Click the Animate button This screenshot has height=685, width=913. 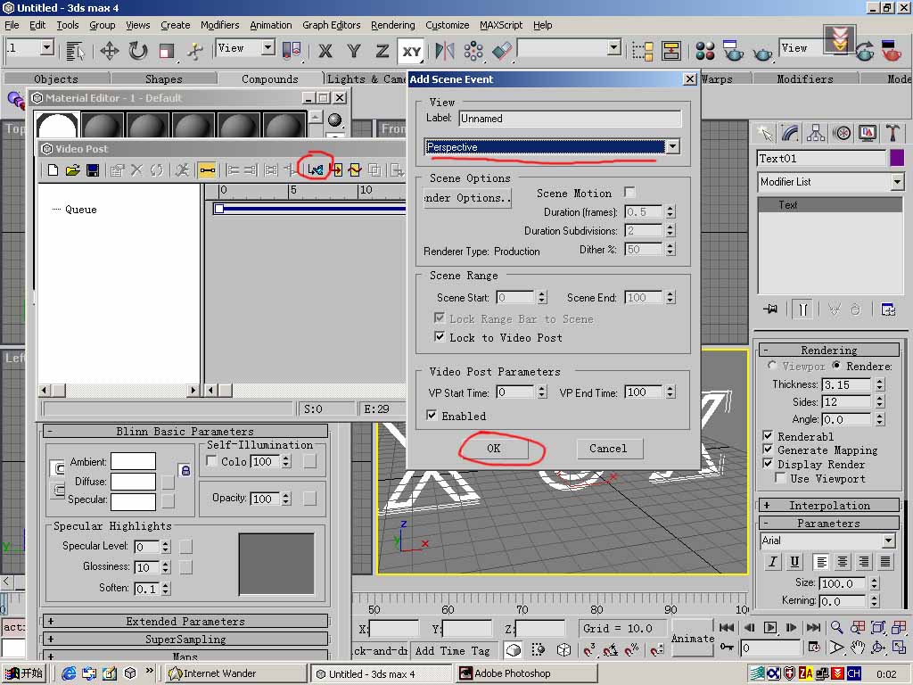693,638
